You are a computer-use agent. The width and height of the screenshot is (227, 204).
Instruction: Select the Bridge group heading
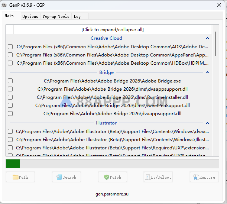(x=106, y=72)
